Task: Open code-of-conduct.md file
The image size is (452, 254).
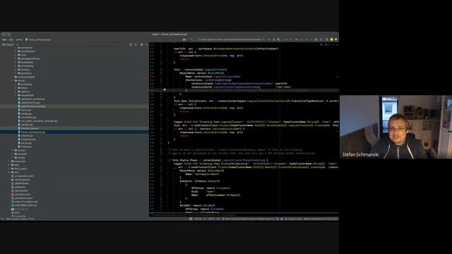Action: click(x=24, y=202)
